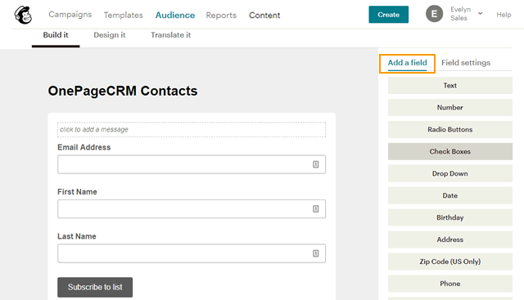This screenshot has width=524, height=300.
Task: Select the First Name field label
Action: [77, 192]
